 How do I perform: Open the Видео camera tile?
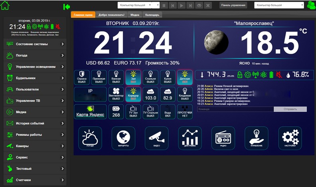click(156, 138)
